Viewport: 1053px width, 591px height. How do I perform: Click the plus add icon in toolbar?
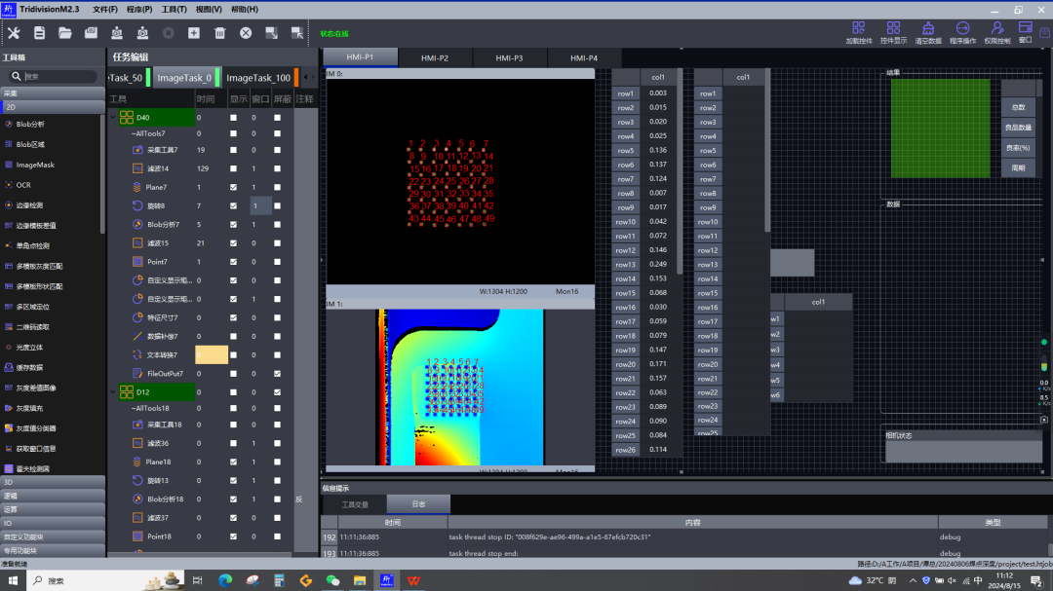(194, 33)
